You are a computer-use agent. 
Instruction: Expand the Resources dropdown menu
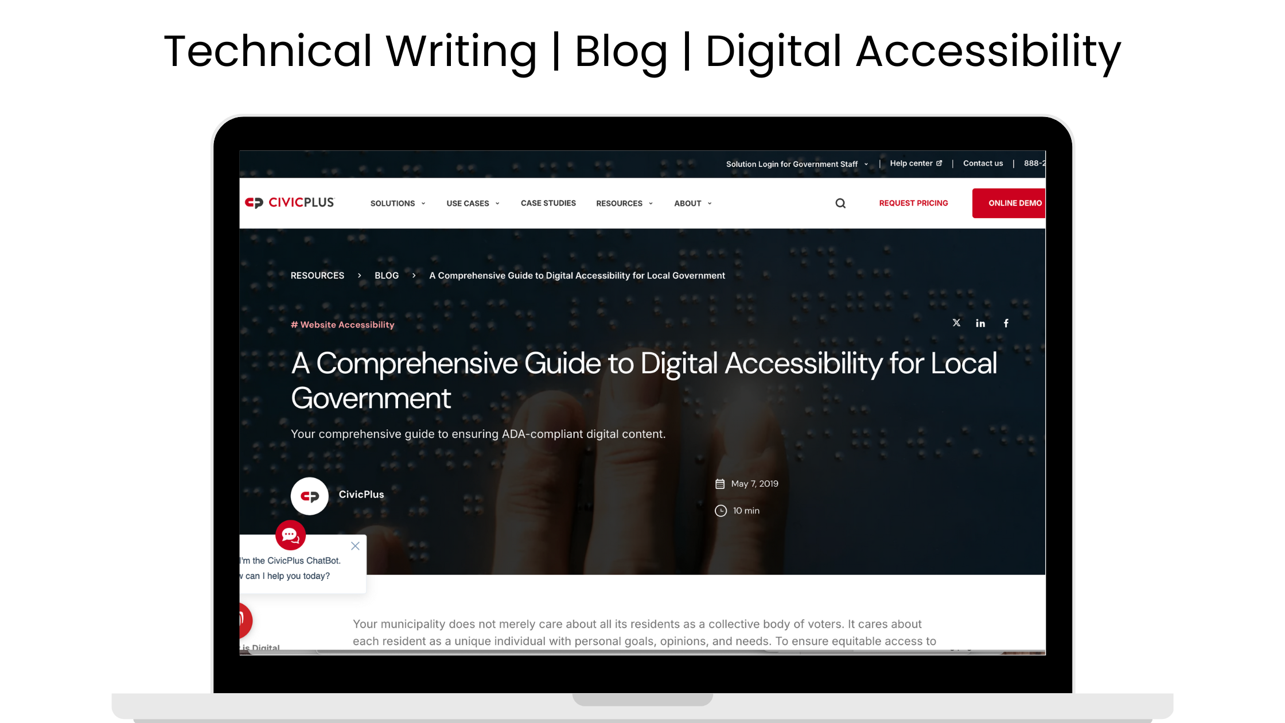click(624, 203)
